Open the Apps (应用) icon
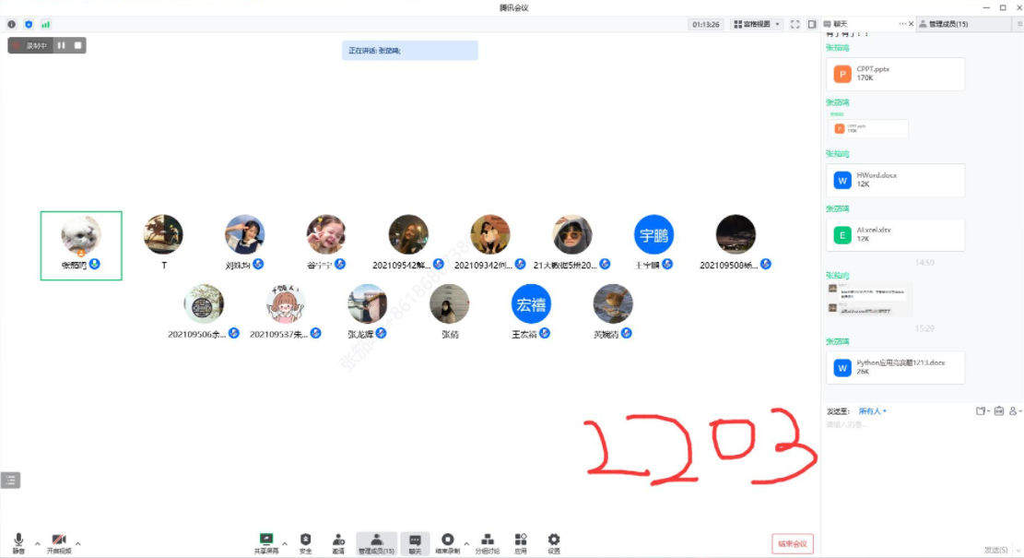 click(x=521, y=543)
